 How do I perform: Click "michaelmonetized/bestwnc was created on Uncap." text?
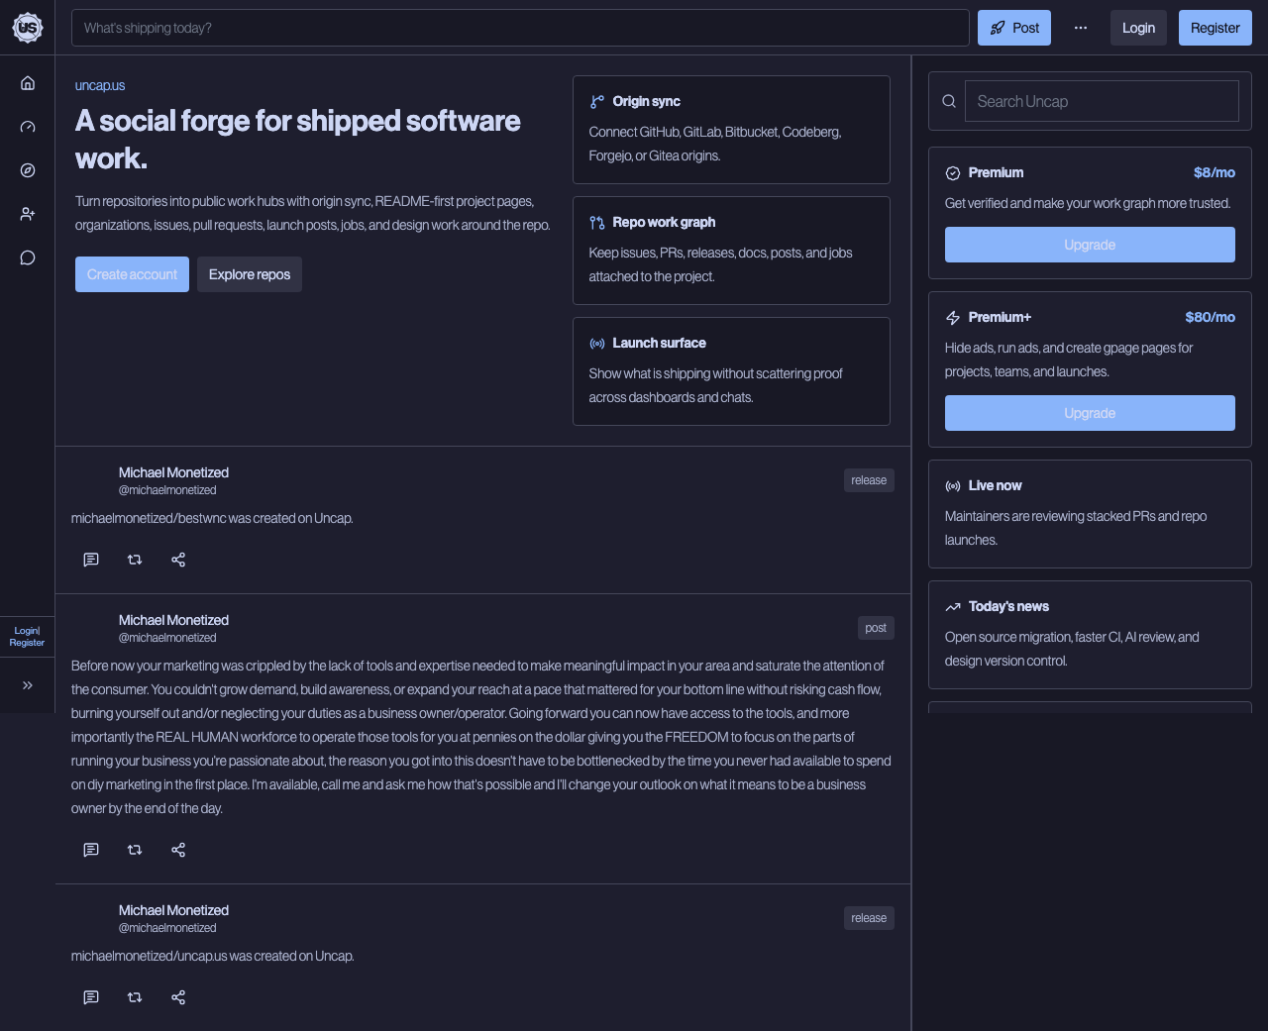tap(212, 518)
